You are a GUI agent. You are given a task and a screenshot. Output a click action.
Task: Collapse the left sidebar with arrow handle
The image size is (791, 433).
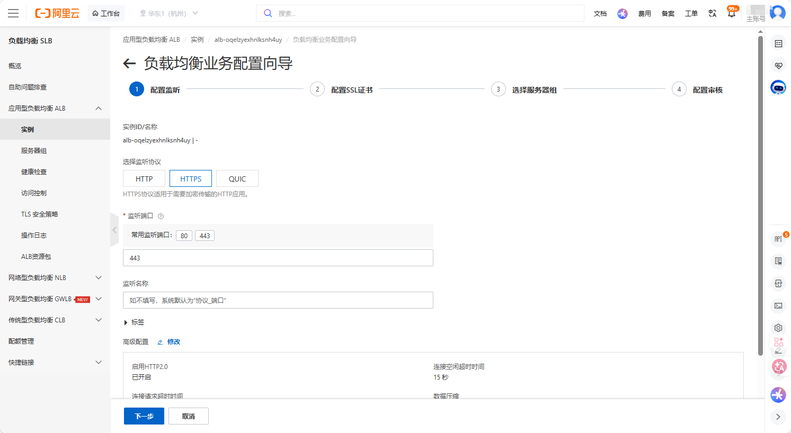pos(114,230)
